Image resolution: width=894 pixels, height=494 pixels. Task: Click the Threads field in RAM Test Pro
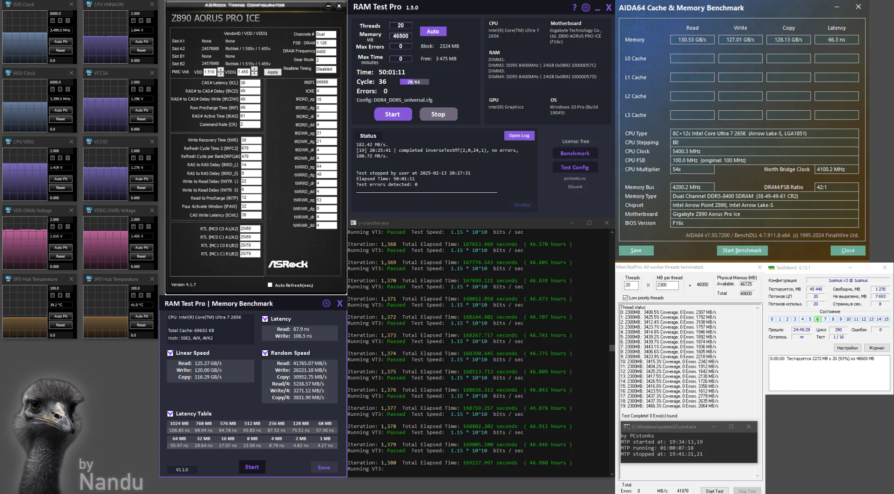[x=400, y=26]
